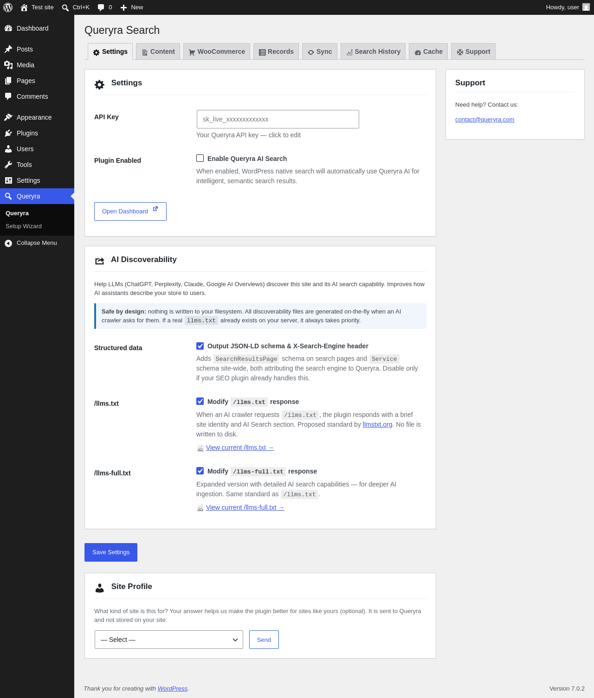
Task: Click the lifebuoy icon on Support tab
Action: (460, 52)
